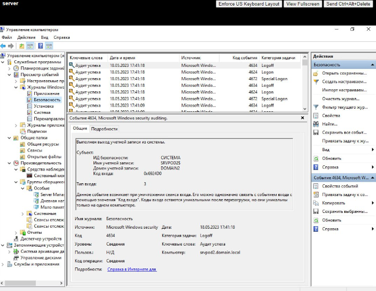Expand the Планировщик заданий node
The image size is (376, 291).
pos(9,68)
